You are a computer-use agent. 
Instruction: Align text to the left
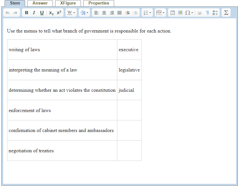click(96, 13)
